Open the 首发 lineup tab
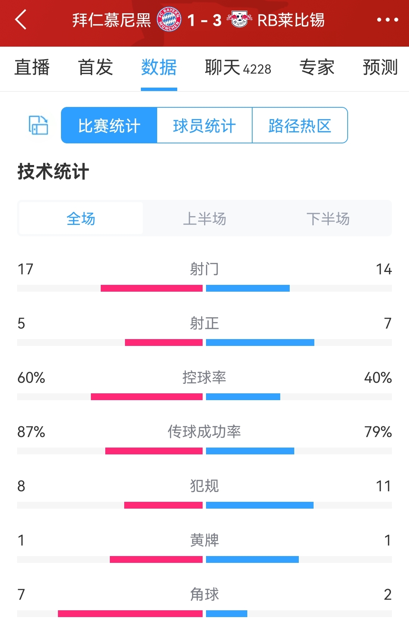This screenshot has height=630, width=409. pos(95,68)
